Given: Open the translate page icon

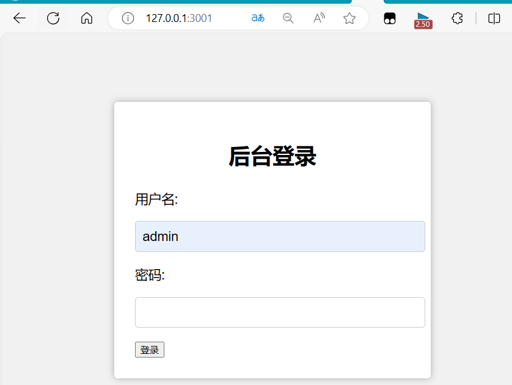Looking at the screenshot, I should [258, 18].
